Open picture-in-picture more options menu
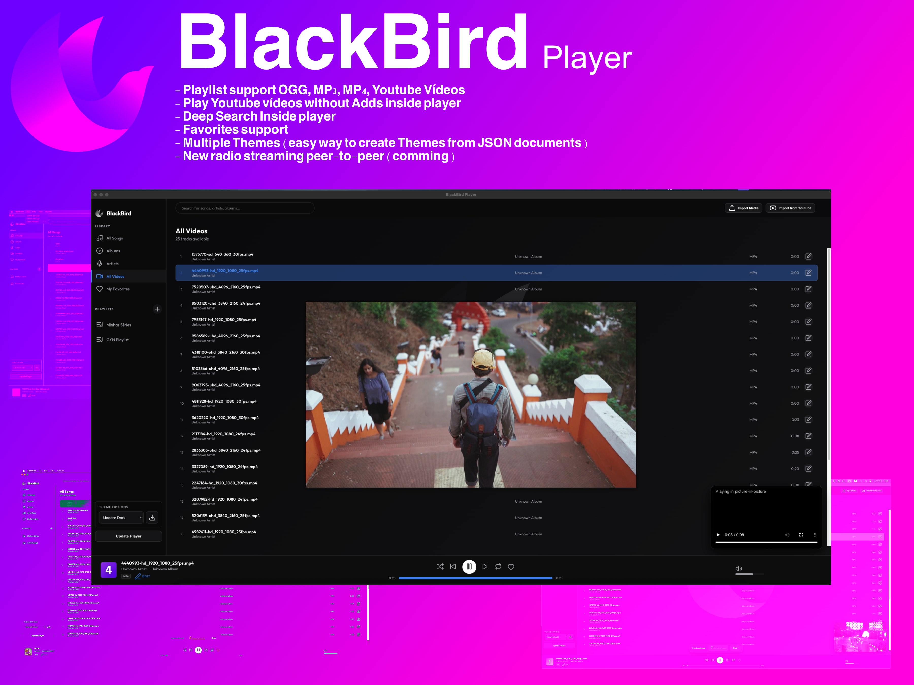914x685 pixels. tap(815, 535)
